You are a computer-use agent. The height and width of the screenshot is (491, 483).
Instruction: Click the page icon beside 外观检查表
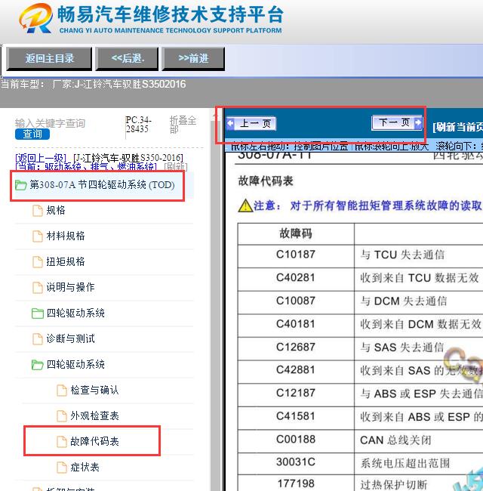(x=62, y=416)
